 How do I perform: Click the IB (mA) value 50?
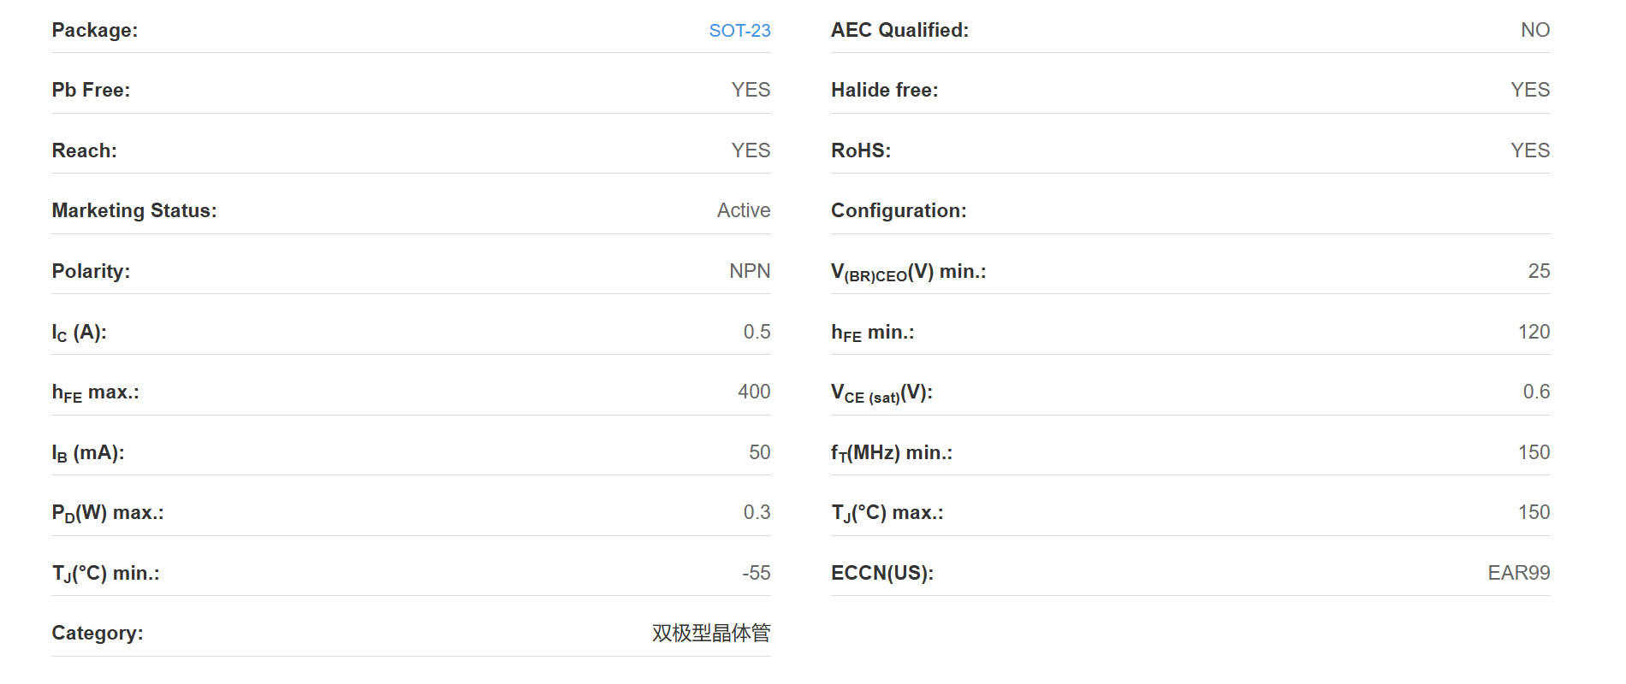[759, 453]
